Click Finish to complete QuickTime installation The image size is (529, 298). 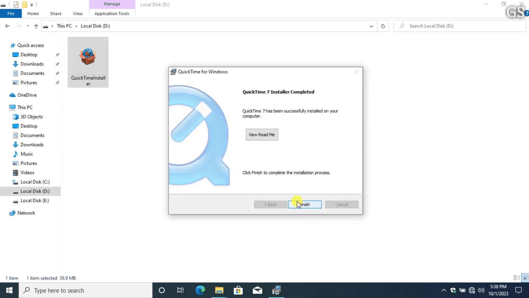coord(305,204)
